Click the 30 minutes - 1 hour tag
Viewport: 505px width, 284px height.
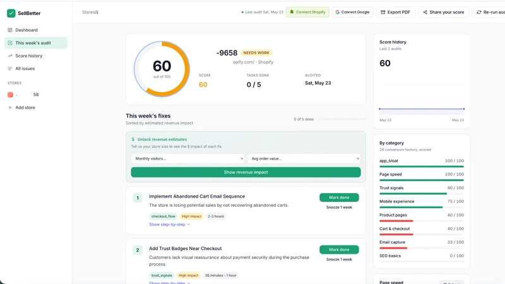point(220,275)
